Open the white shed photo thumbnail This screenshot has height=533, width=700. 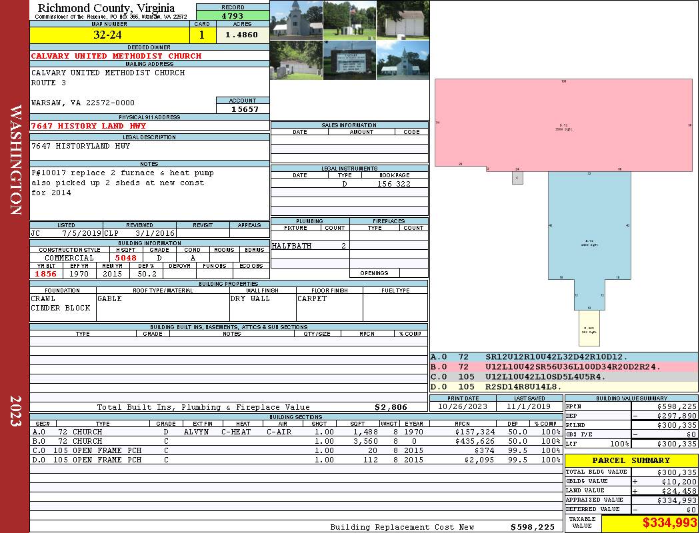tap(403, 20)
